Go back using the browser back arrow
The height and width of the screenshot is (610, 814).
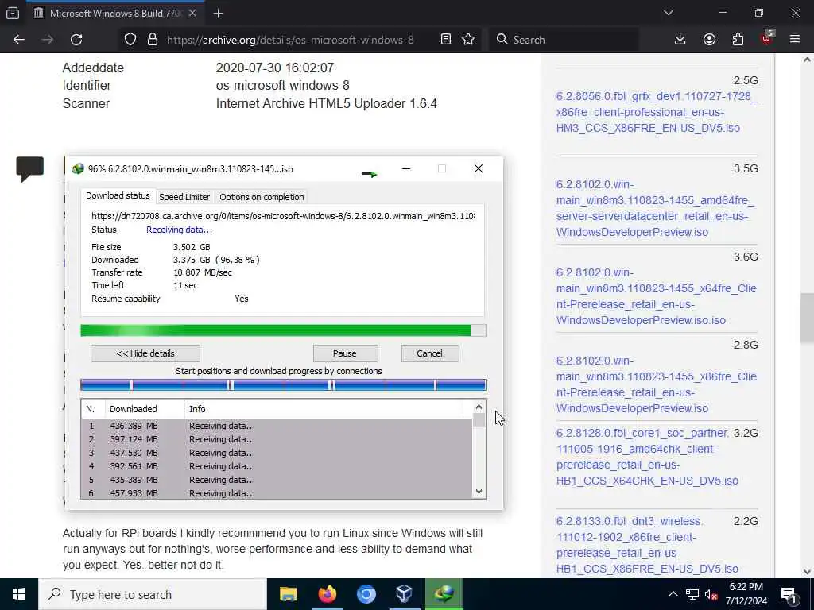[19, 40]
